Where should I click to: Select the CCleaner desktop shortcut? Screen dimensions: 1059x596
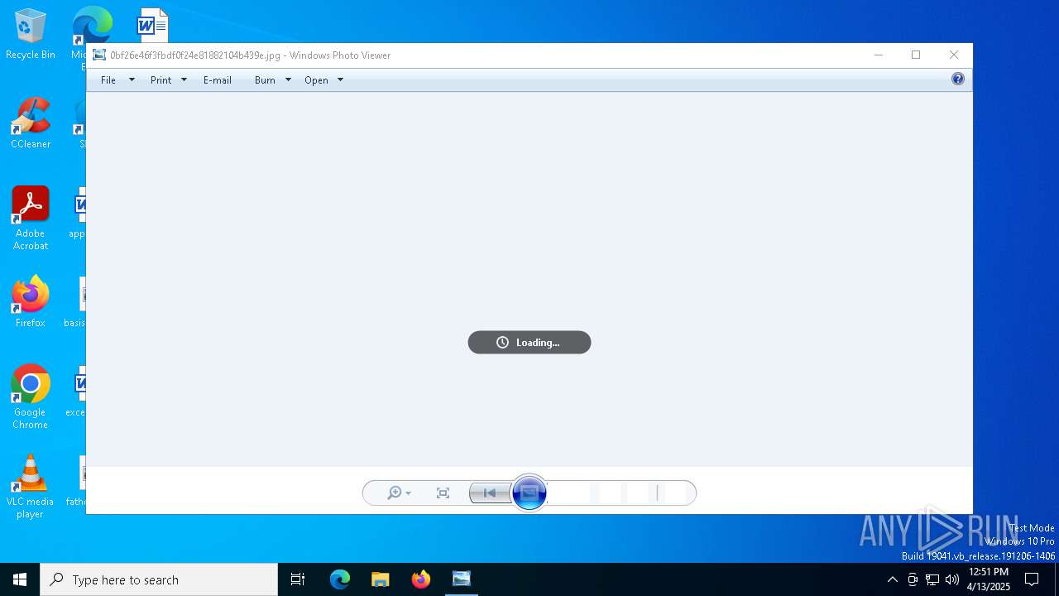pyautogui.click(x=31, y=123)
